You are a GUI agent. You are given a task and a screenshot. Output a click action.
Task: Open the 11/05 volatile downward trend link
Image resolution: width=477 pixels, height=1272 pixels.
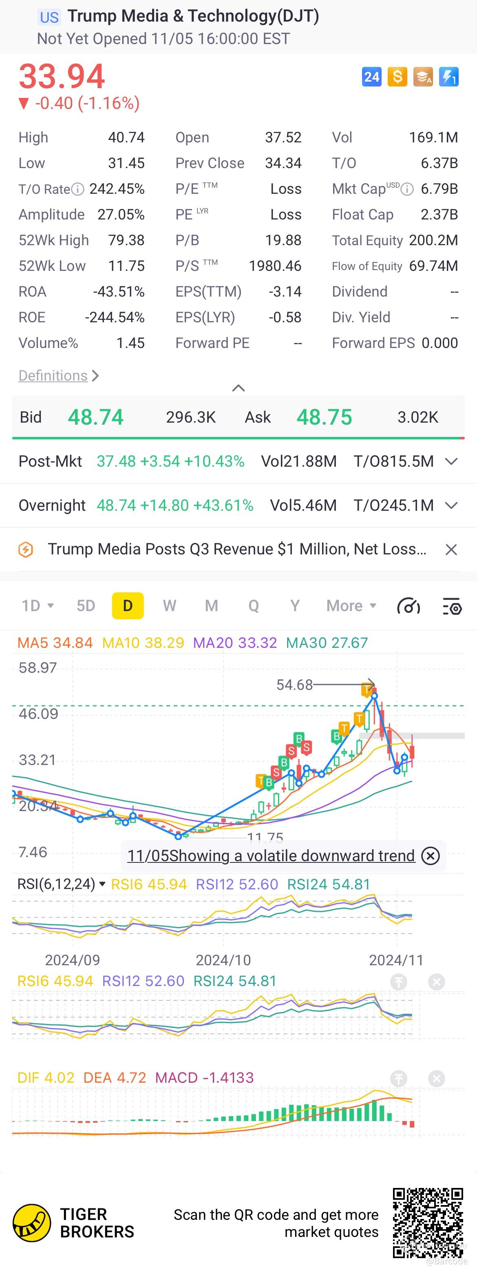pos(271,856)
